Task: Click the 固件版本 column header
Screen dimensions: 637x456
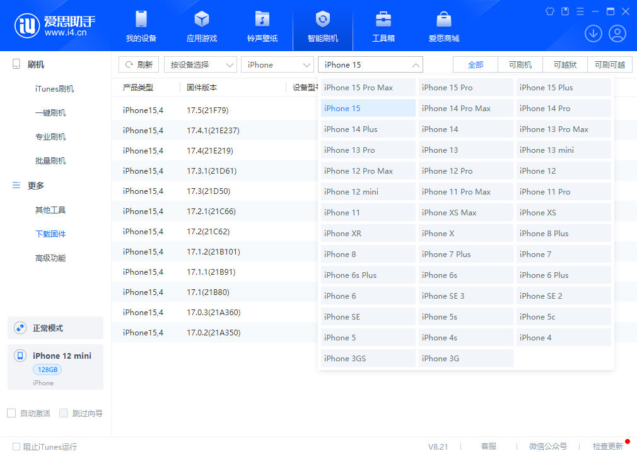Action: pyautogui.click(x=202, y=87)
